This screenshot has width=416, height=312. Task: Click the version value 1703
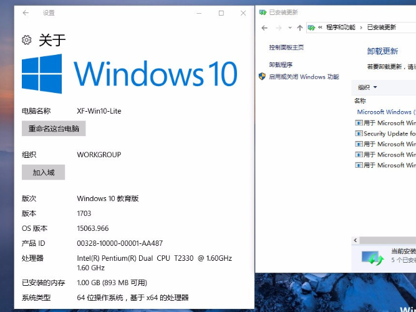click(84, 213)
